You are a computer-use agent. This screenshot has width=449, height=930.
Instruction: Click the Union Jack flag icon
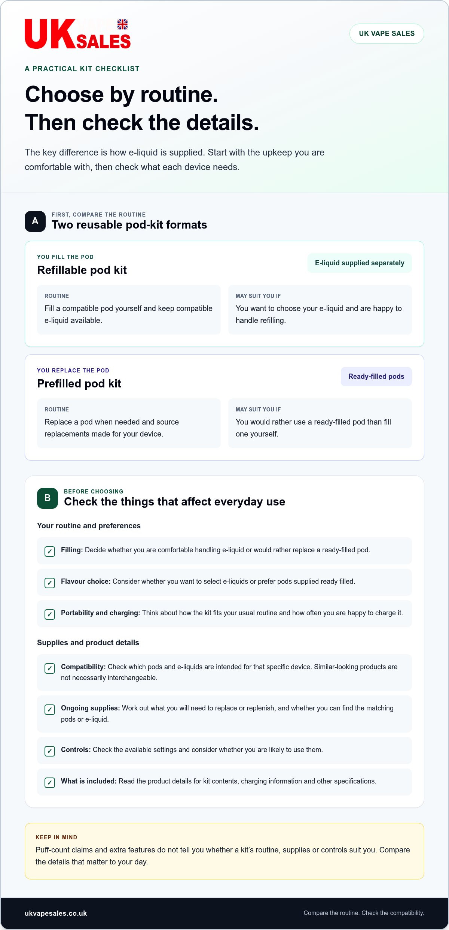tap(122, 25)
